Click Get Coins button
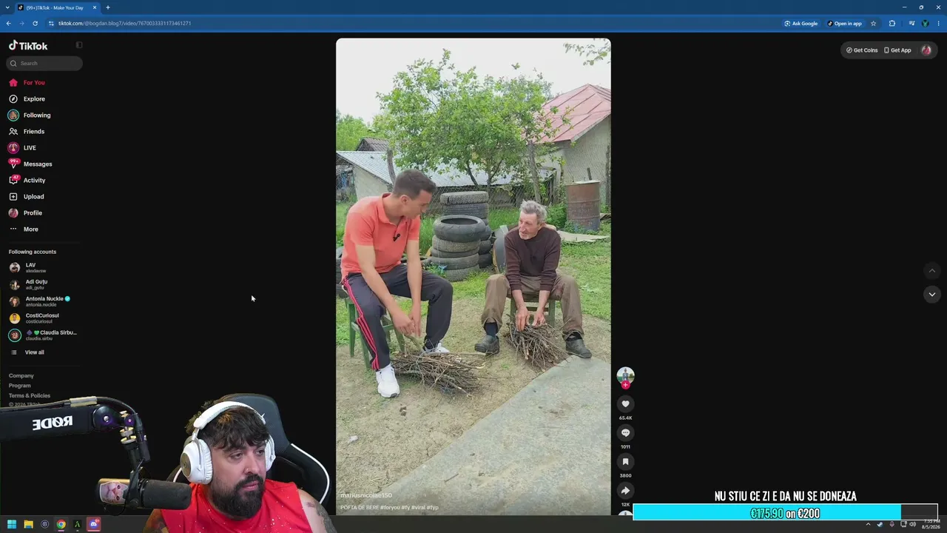947x533 pixels. 862,50
